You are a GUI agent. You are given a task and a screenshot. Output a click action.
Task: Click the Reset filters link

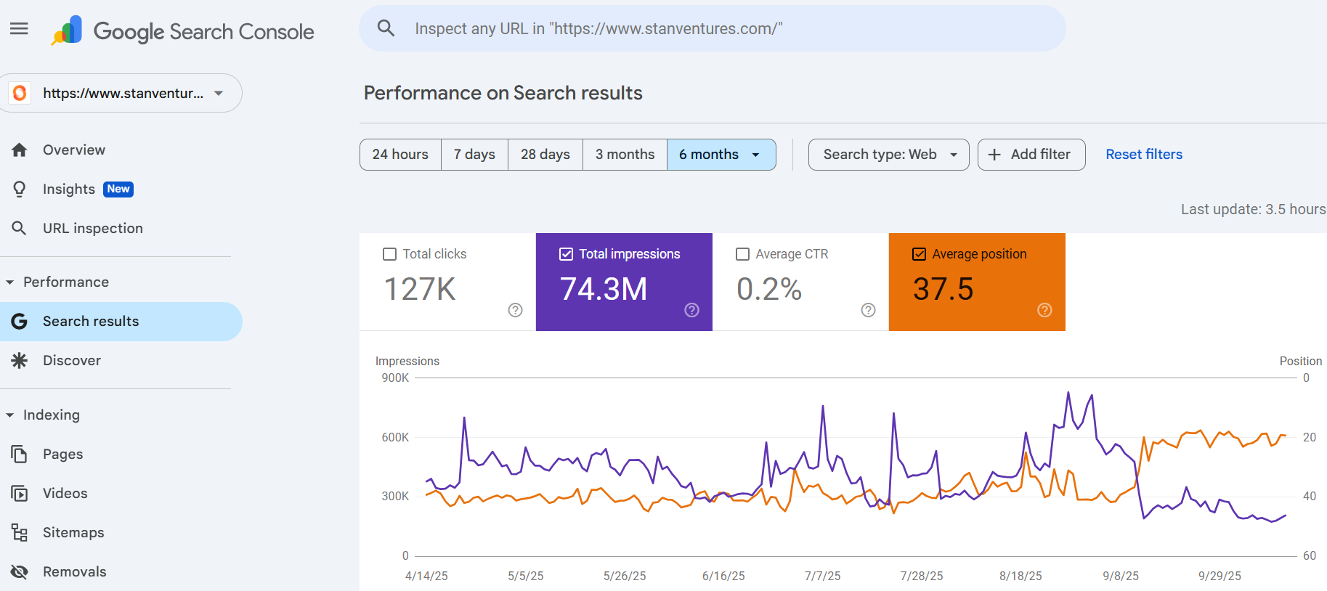(1143, 155)
